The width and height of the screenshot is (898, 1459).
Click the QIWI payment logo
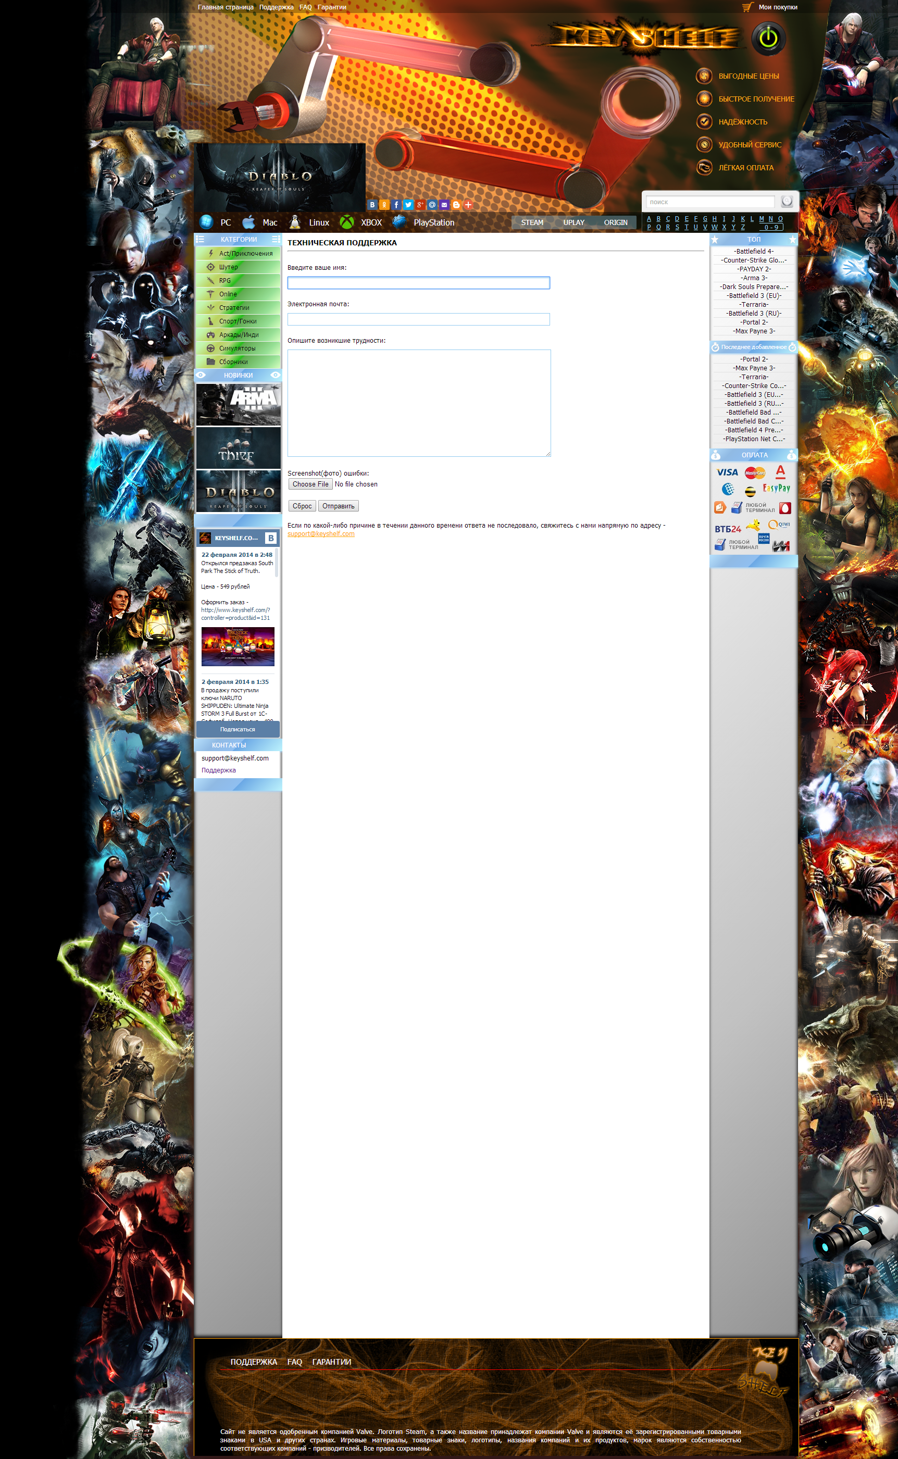(779, 525)
